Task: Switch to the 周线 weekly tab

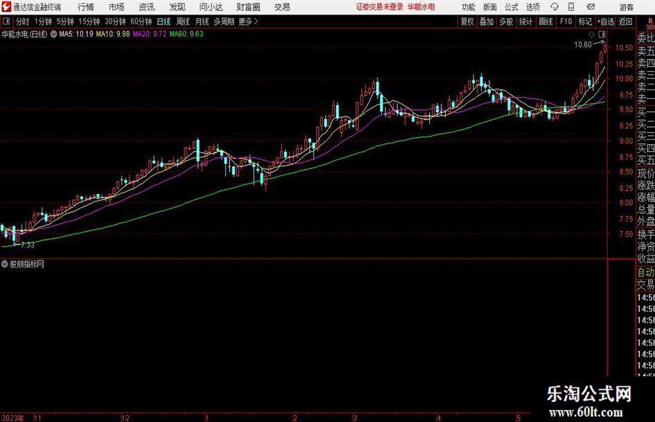Action: [x=183, y=21]
